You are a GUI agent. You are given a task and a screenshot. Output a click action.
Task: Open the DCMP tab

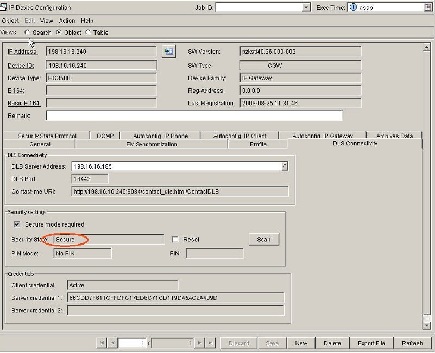(105, 136)
